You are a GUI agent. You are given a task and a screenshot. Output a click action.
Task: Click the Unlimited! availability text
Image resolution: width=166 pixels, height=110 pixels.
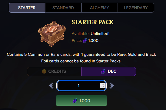pyautogui.click(x=100, y=34)
